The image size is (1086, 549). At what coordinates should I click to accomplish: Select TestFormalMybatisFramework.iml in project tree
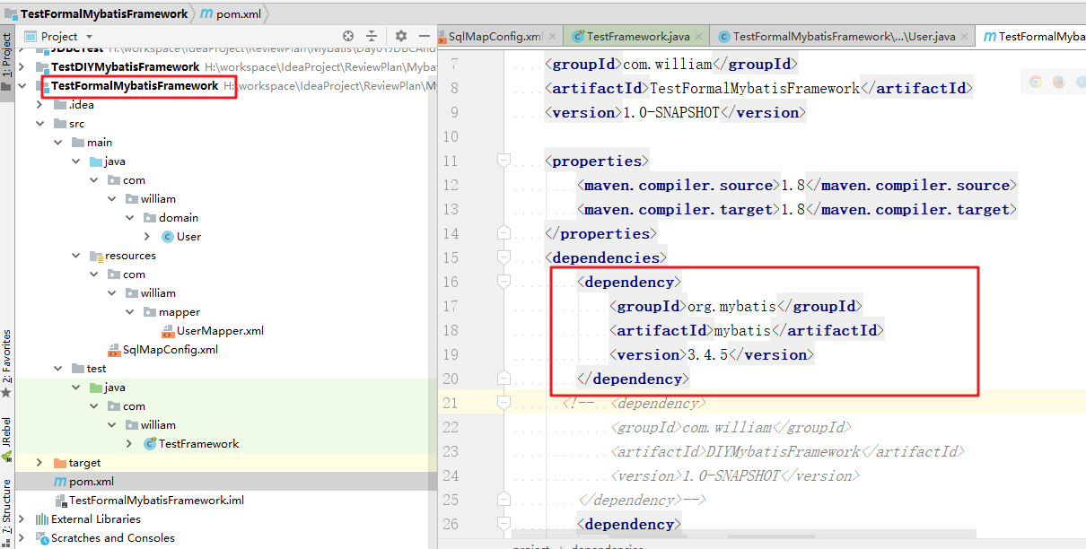click(156, 501)
